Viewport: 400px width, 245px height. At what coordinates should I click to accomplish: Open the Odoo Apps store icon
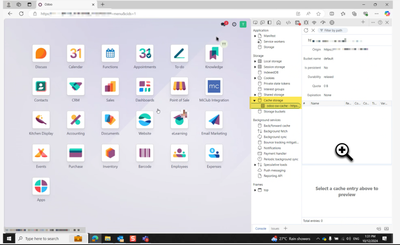tap(41, 187)
